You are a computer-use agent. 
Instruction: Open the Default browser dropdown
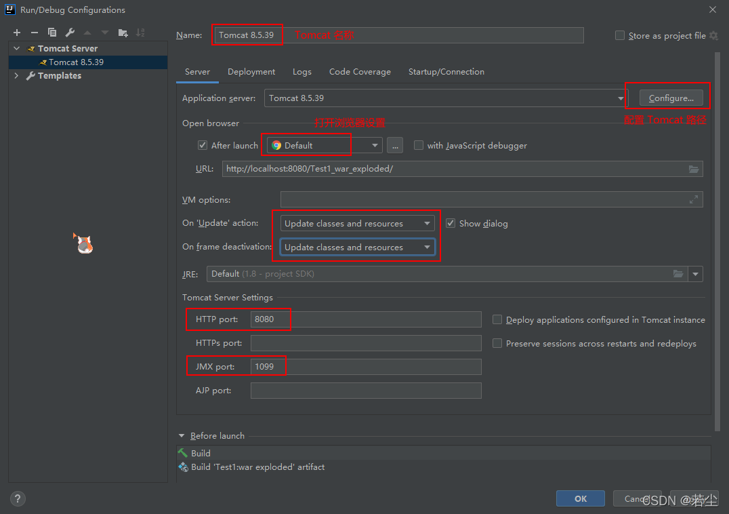pos(325,146)
